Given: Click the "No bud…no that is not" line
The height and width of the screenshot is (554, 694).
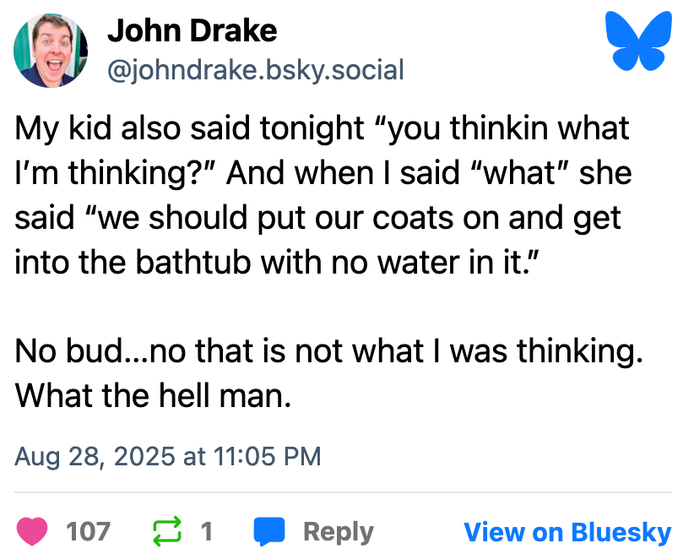Looking at the screenshot, I should coord(329,350).
